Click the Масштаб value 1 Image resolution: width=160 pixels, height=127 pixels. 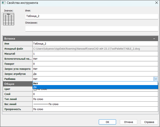95,54
